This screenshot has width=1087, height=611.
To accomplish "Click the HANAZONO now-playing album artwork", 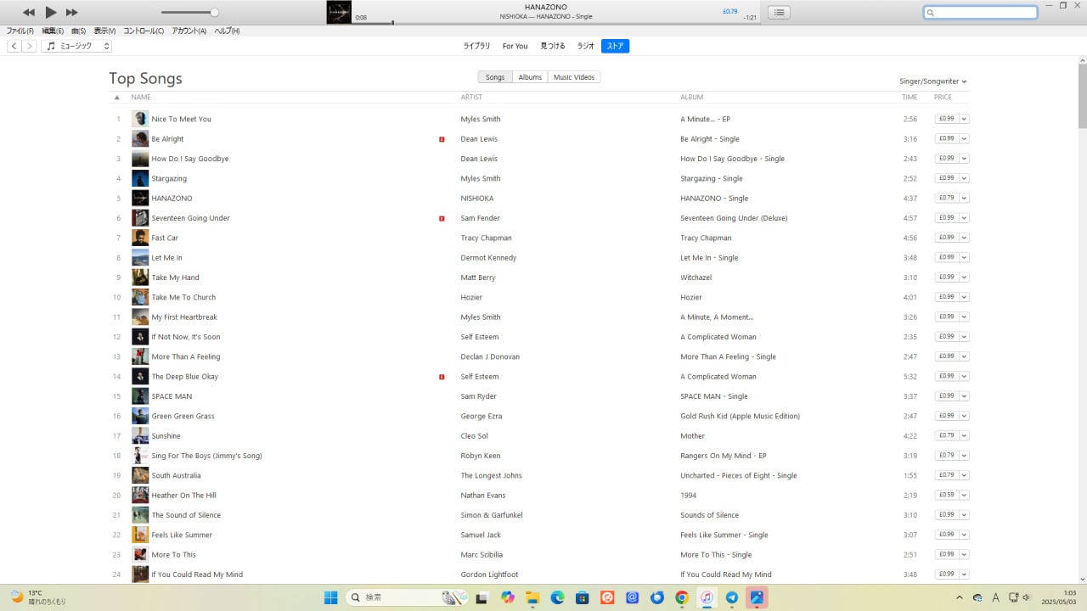I will point(339,12).
